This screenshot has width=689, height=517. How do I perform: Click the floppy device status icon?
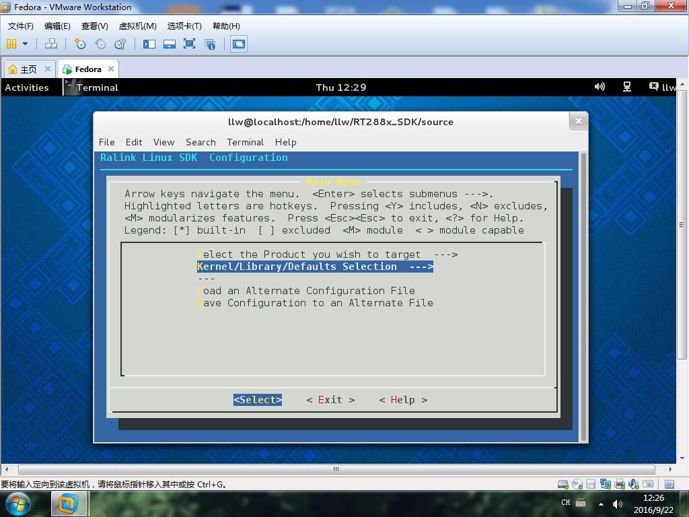(x=591, y=485)
